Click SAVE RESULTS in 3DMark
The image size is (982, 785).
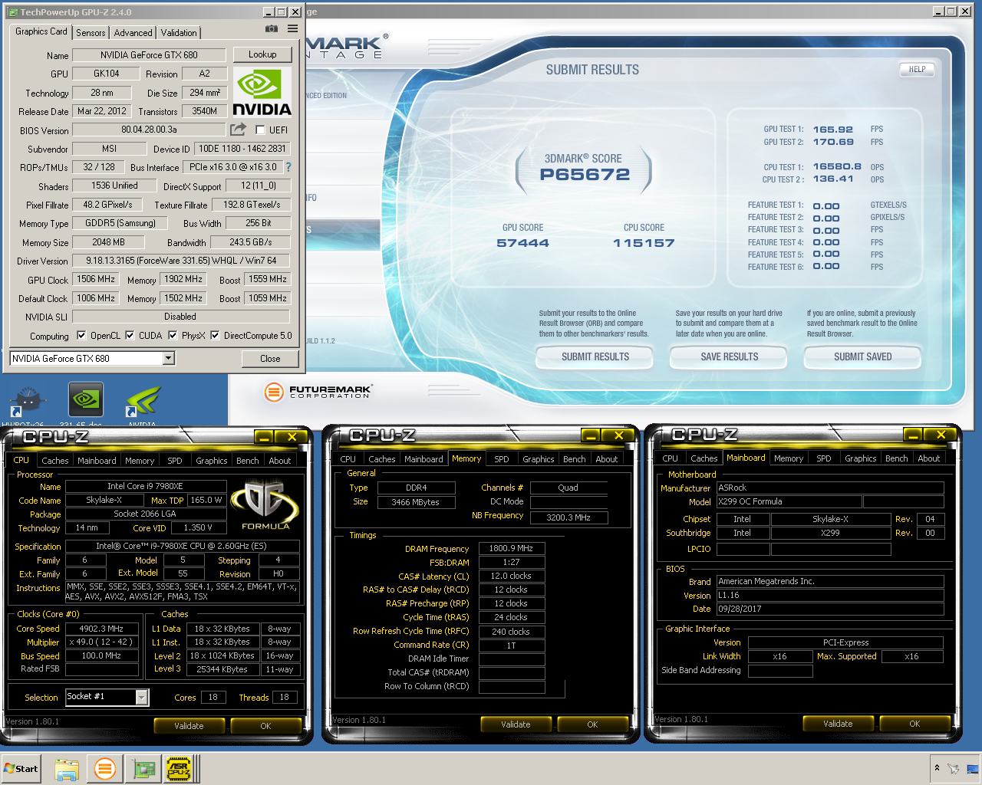click(730, 356)
